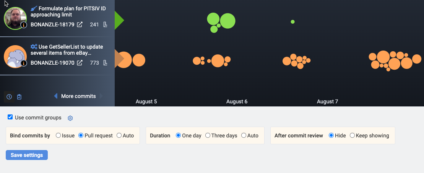Viewport: 424px width, 173px height.
Task: Open the Use GetSellerList task title
Action: [67, 50]
